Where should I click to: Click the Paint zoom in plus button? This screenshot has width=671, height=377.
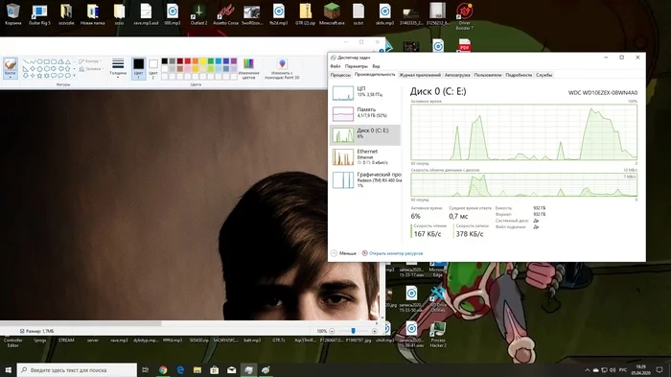(x=375, y=331)
